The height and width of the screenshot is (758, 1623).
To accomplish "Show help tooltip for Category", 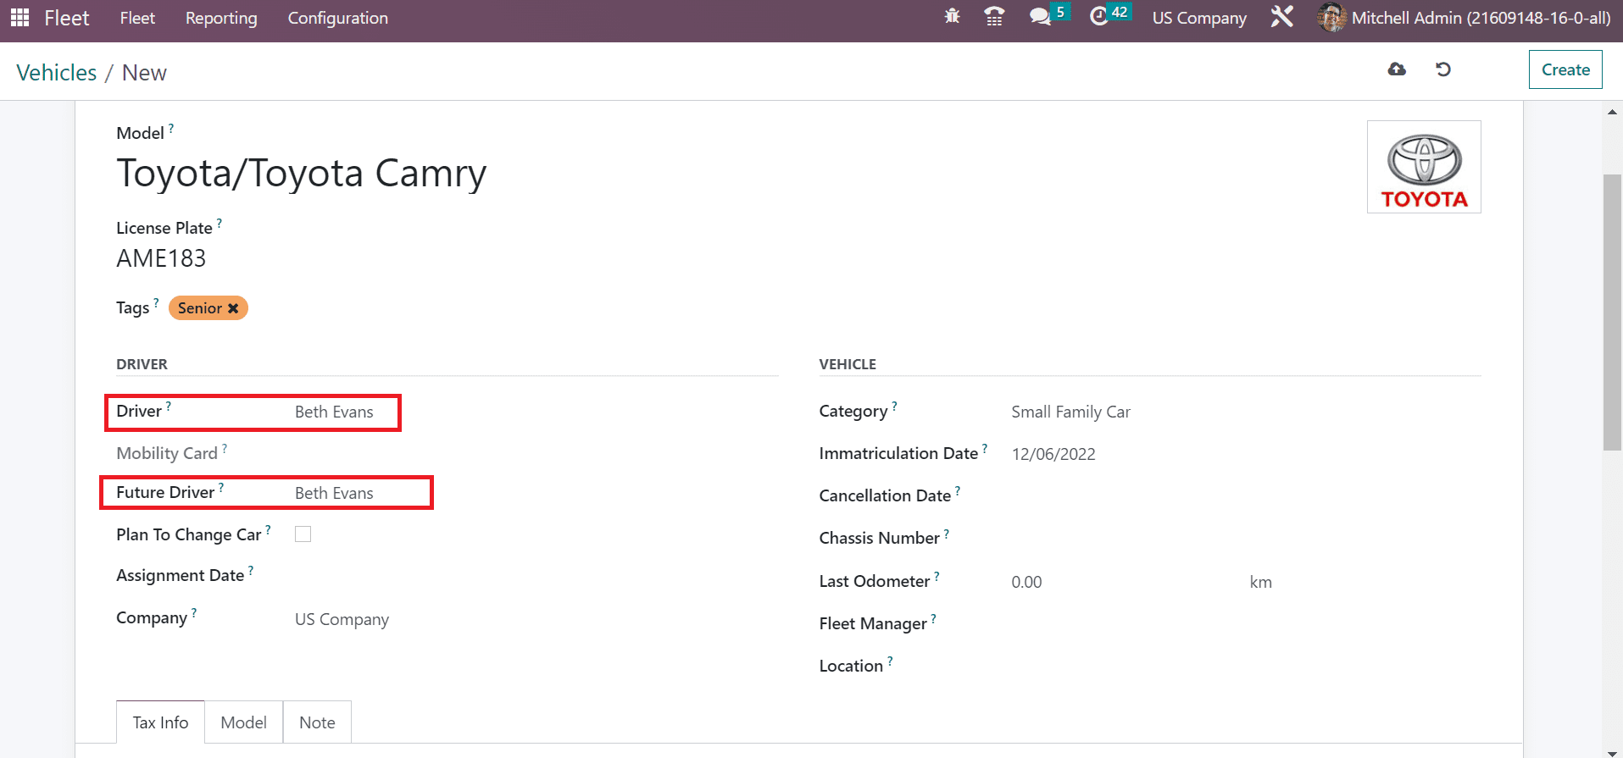I will [895, 406].
